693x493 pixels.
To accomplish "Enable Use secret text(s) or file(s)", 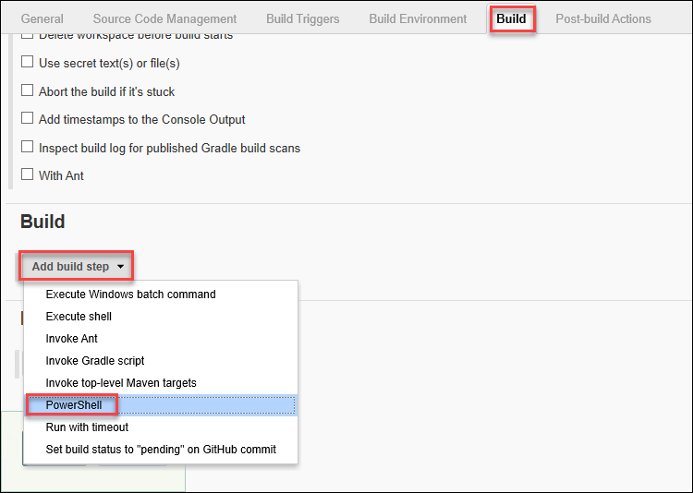I will [x=28, y=62].
